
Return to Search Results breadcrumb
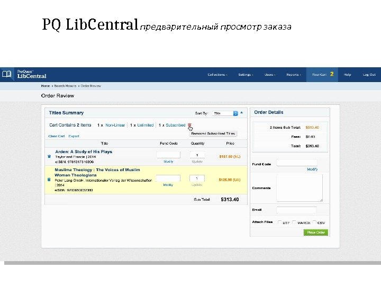click(65, 86)
